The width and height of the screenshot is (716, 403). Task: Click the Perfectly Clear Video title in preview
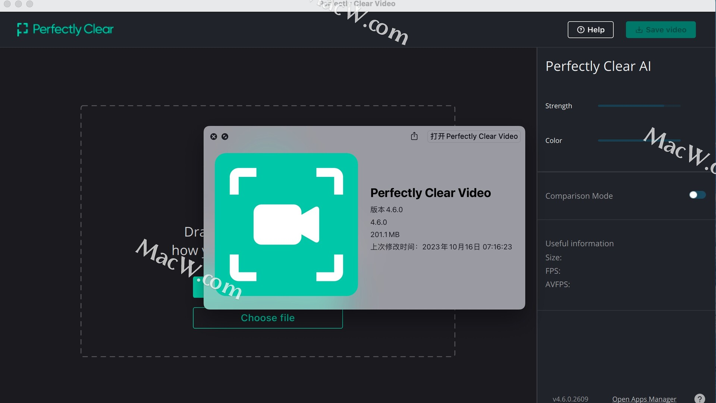[x=430, y=193]
